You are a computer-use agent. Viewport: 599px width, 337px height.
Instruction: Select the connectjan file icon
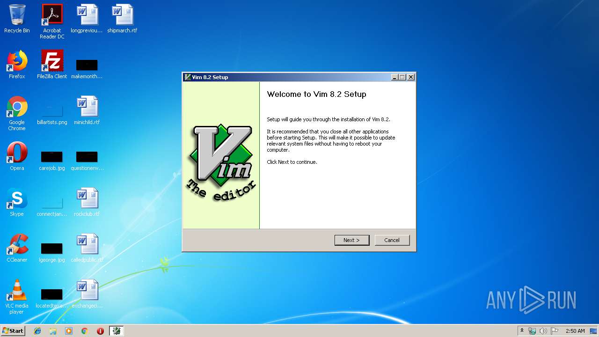pos(52,206)
